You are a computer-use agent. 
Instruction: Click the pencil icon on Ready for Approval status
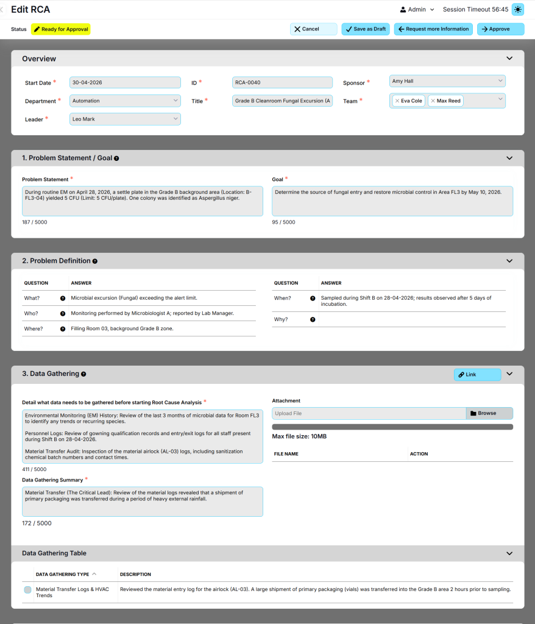coord(37,29)
